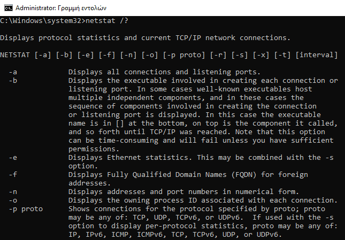Click the -o option in the list
The height and width of the screenshot is (240, 345).
[13, 200]
